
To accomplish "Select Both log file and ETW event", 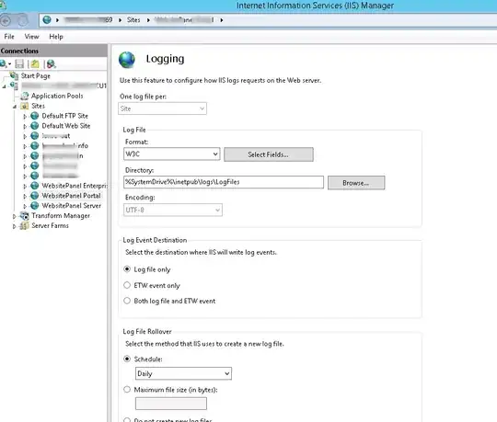I will (127, 301).
